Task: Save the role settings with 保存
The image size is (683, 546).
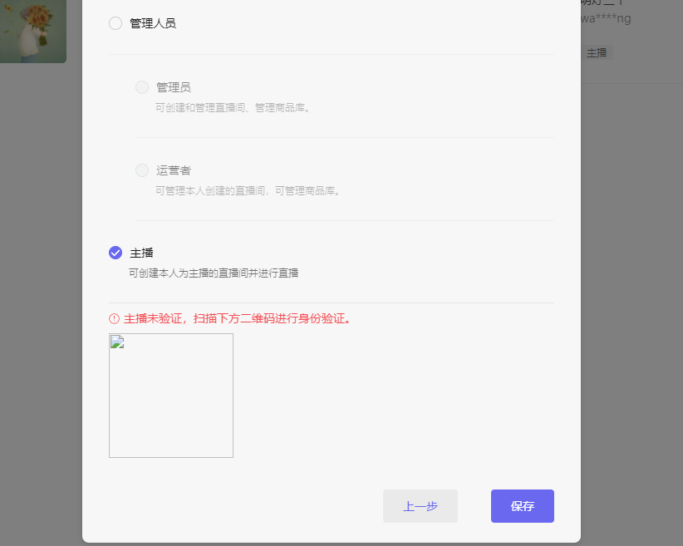Action: coord(523,506)
